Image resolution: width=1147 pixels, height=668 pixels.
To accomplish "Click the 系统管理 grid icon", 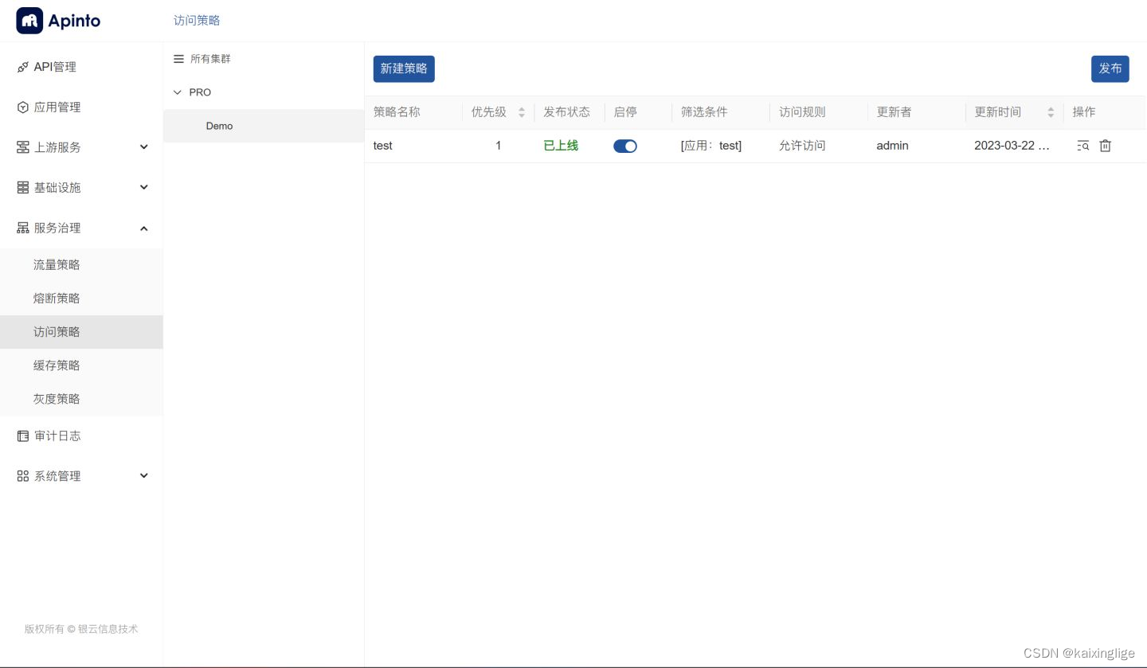I will (22, 476).
